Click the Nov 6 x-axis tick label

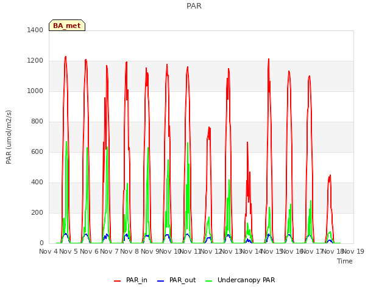pyautogui.click(x=89, y=251)
